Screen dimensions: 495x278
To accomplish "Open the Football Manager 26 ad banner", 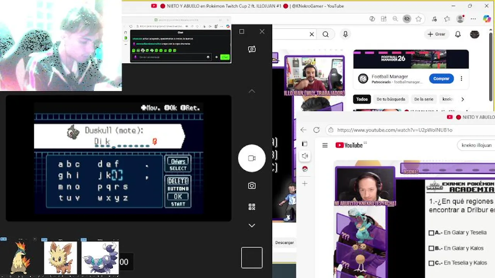I will 411,59.
